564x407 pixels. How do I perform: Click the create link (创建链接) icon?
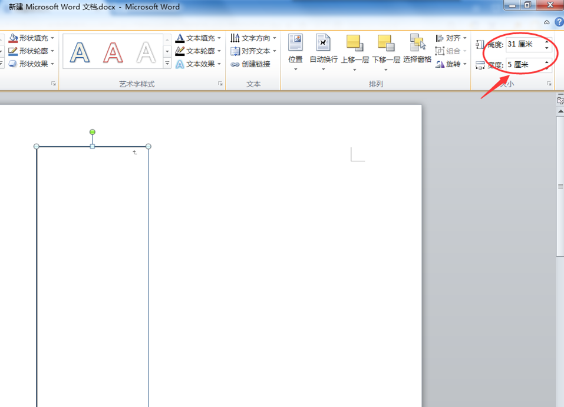[x=235, y=64]
